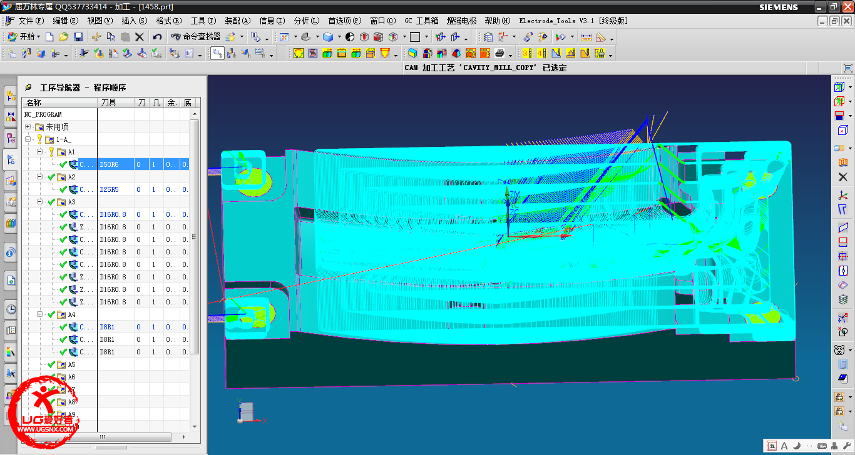Click navigator horizontal scrollbar
This screenshot has height=455, width=855.
(102, 437)
